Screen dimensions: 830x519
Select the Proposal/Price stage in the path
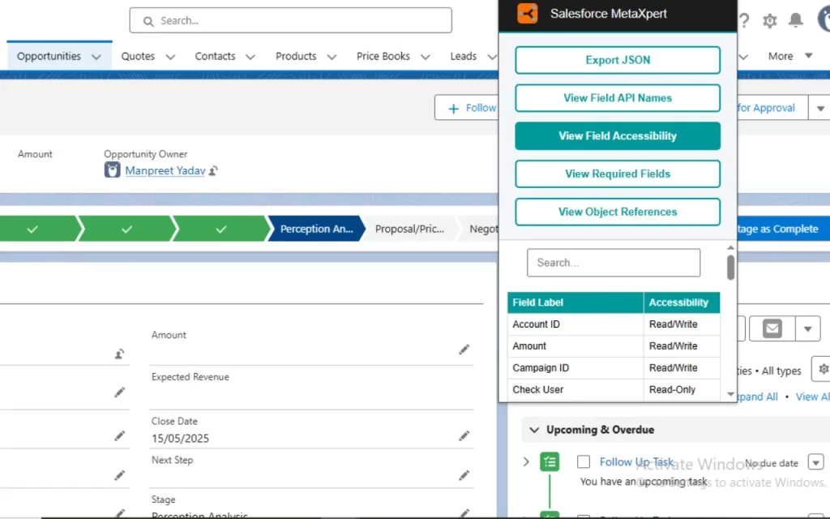coord(409,229)
